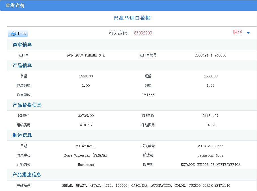The height and width of the screenshot is (191, 257).
Task: Click the printer icon in the print button
Action: (x=13, y=34)
